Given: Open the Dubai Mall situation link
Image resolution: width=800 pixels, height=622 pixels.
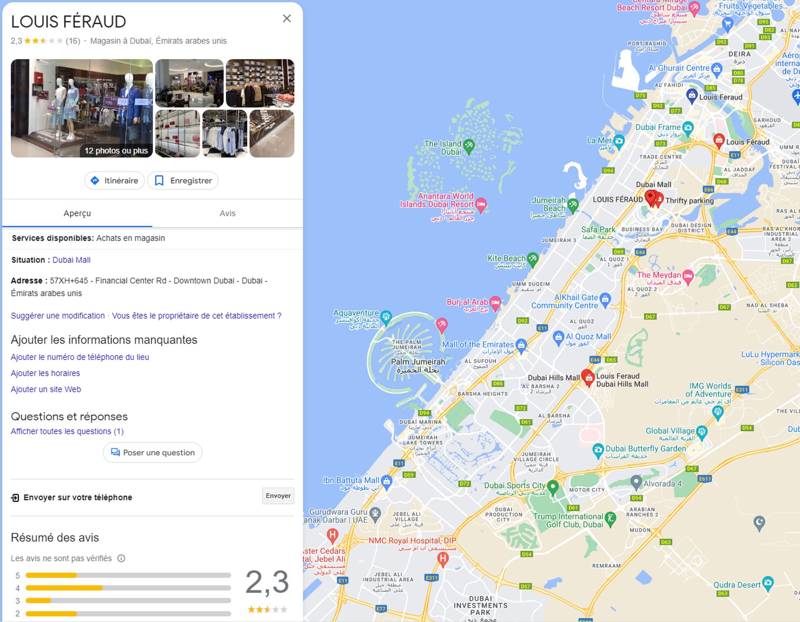Looking at the screenshot, I should tap(71, 260).
